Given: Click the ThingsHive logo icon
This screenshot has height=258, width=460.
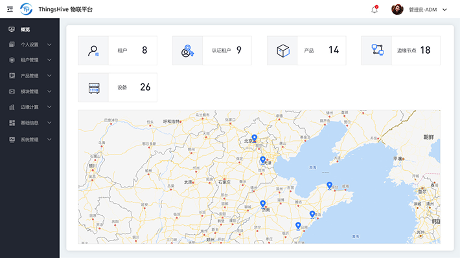Looking at the screenshot, I should pyautogui.click(x=26, y=9).
